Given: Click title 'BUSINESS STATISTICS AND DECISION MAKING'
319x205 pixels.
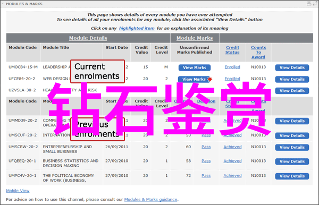Looking at the screenshot, I should pos(71,163).
